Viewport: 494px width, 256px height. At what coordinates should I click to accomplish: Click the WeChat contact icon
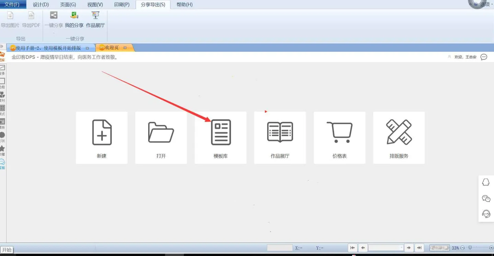(x=486, y=198)
